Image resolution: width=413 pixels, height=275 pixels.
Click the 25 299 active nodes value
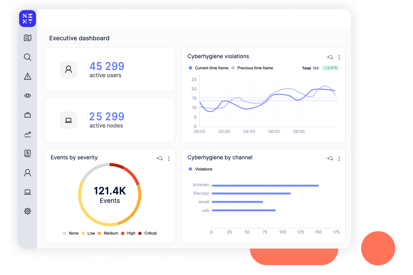107,116
